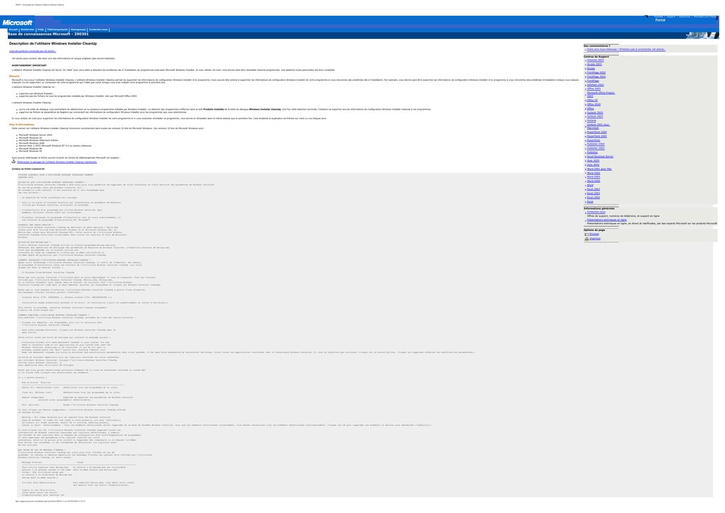Open Office 2000 support link
The width and height of the screenshot is (725, 513).
(594, 105)
